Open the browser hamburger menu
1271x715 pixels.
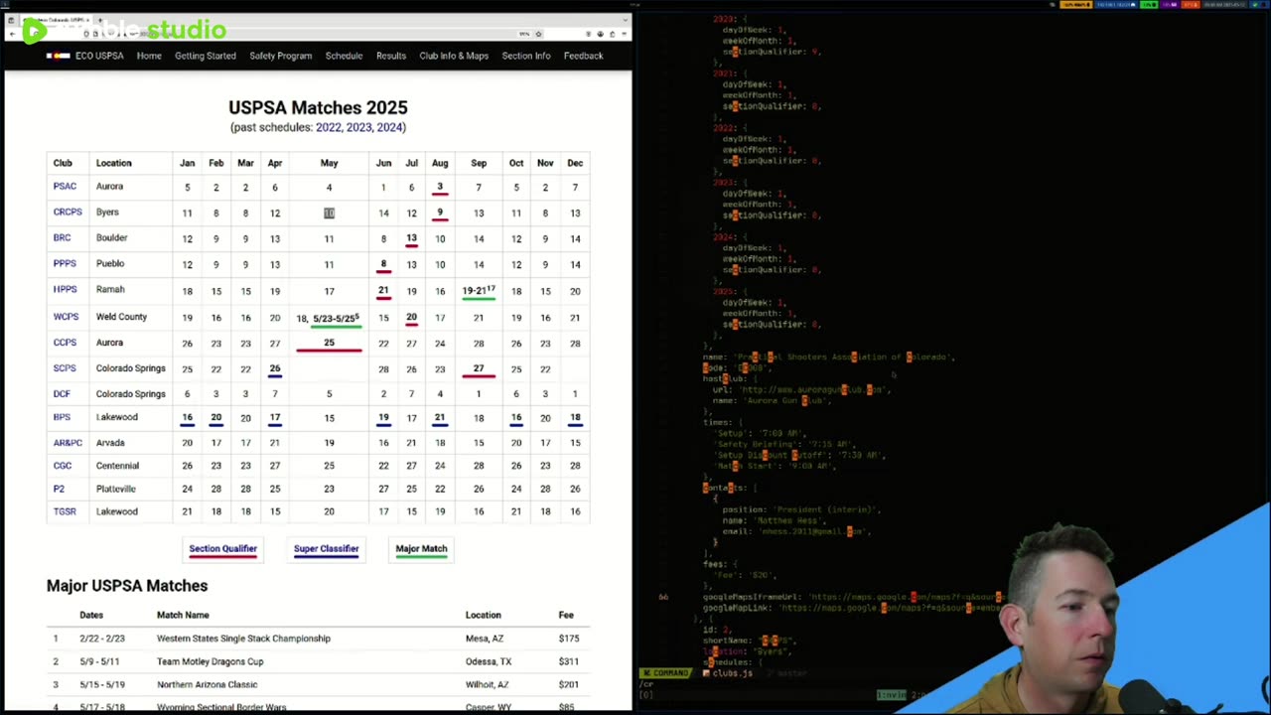(623, 34)
